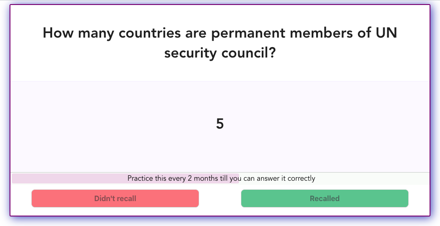The width and height of the screenshot is (440, 226).
Task: Click the word 'How' starting the question
Action: point(58,33)
